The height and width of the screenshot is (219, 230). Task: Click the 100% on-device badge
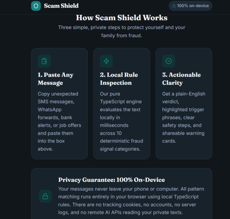coord(191,6)
